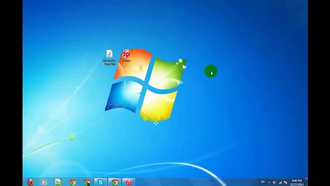330x186 pixels.
Task: Open the clock showing 8:40 PM
Action: tap(297, 182)
